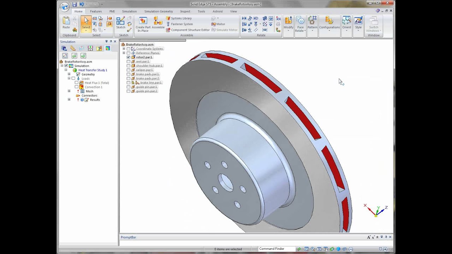The image size is (452, 254).
Task: Collapse the Loads node
Action: (x=69, y=79)
